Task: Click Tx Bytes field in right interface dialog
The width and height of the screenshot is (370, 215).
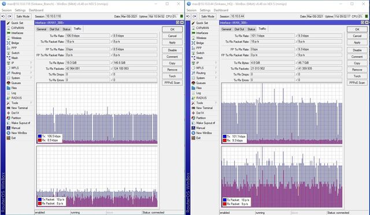Action: point(272,63)
